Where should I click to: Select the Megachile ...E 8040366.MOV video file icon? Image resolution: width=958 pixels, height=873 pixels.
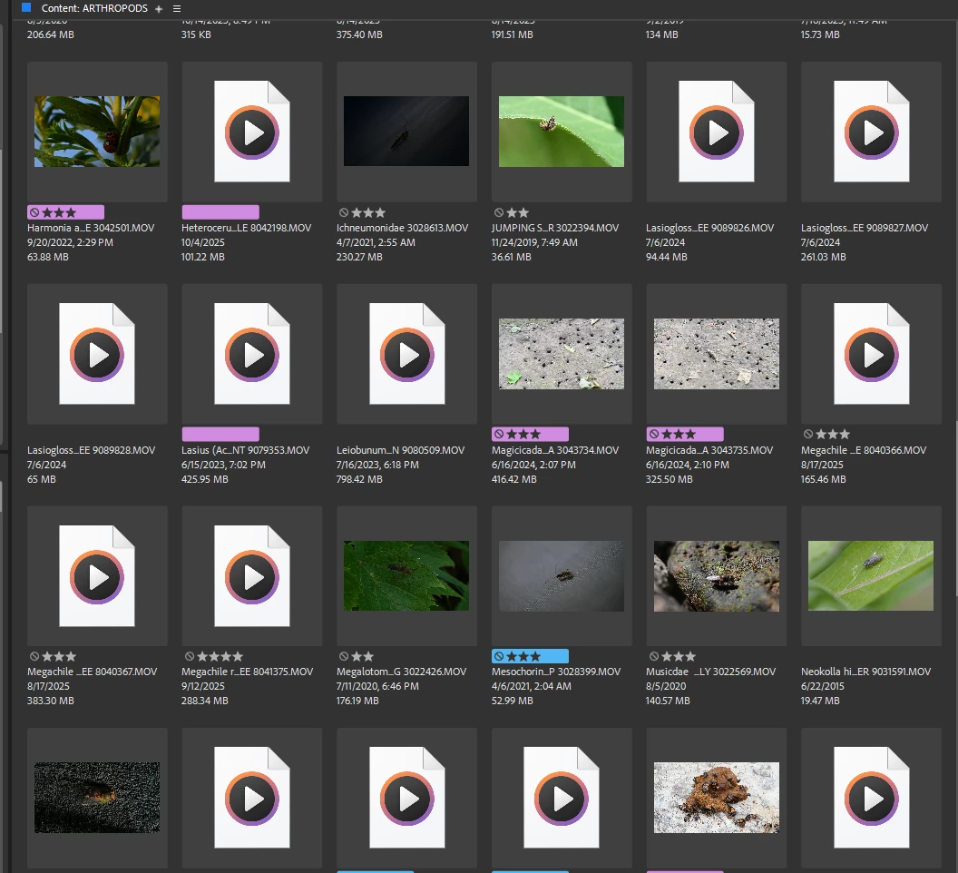(x=871, y=353)
